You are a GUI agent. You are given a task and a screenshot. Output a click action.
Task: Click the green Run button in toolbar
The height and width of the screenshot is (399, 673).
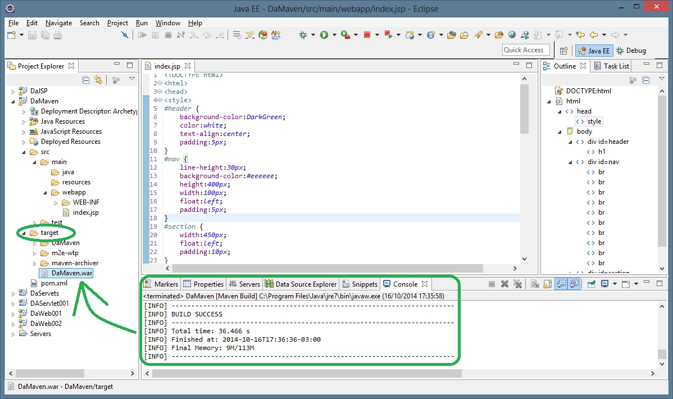tap(324, 35)
